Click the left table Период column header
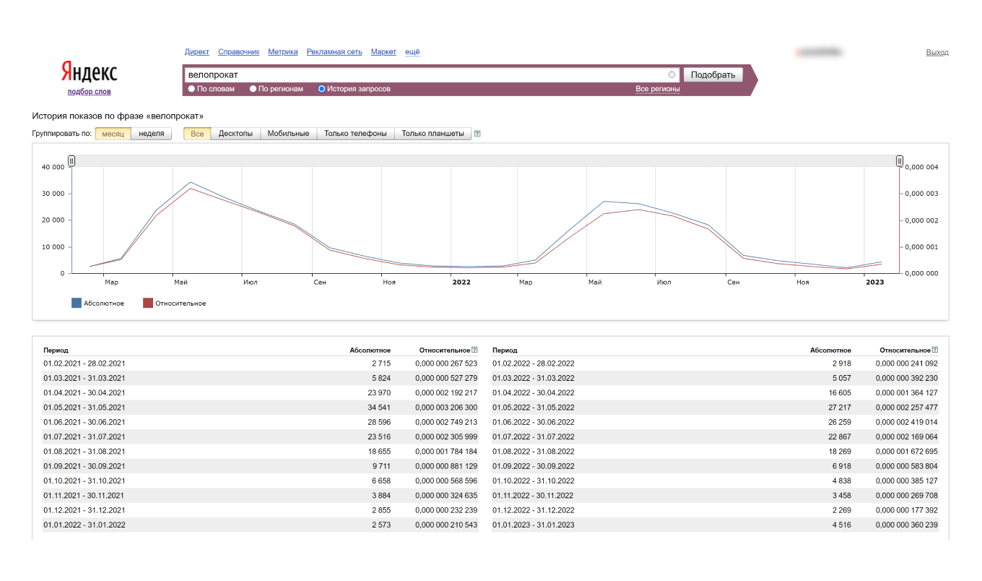 [x=56, y=350]
